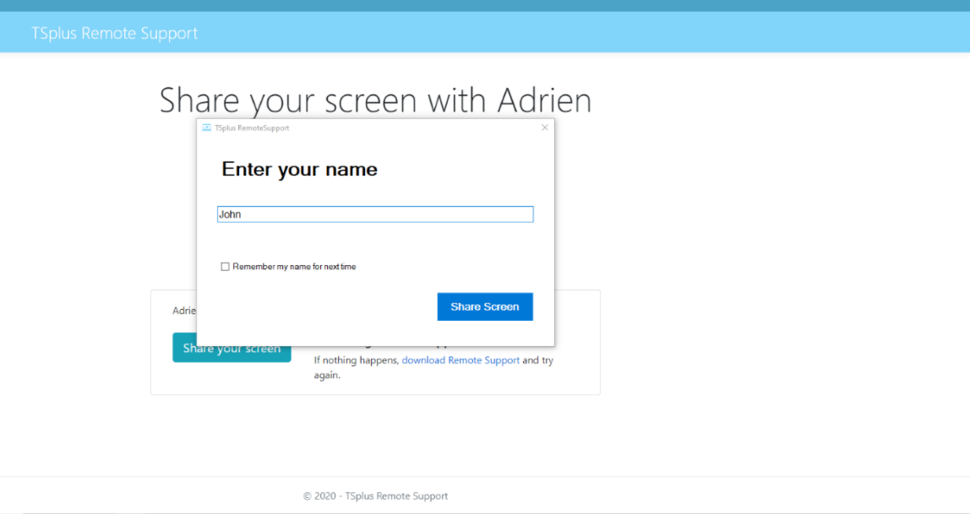970x514 pixels.
Task: Click the word John inside the name field
Action: [230, 214]
